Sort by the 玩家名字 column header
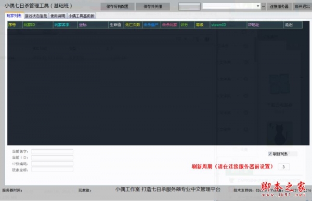The image size is (312, 201). click(66, 25)
